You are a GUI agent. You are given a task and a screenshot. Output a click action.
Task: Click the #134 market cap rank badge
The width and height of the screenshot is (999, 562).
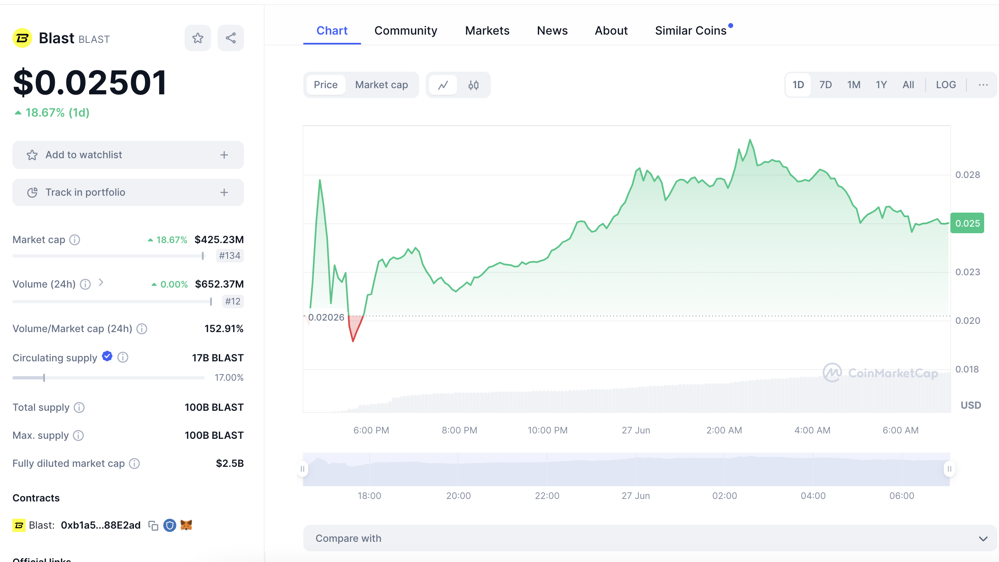(x=230, y=256)
